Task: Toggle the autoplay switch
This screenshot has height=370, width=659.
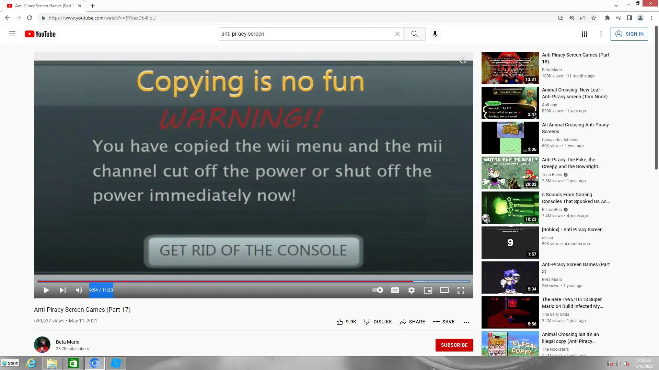Action: click(378, 290)
